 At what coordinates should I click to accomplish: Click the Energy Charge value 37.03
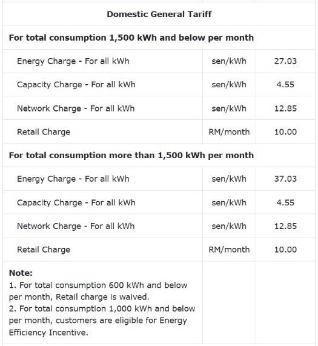[285, 179]
